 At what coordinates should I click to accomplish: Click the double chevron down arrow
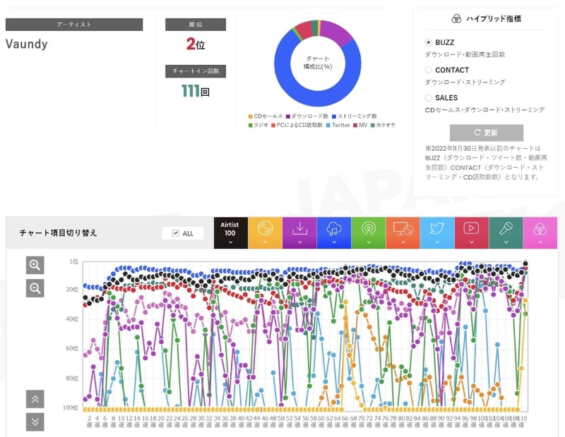[35, 421]
